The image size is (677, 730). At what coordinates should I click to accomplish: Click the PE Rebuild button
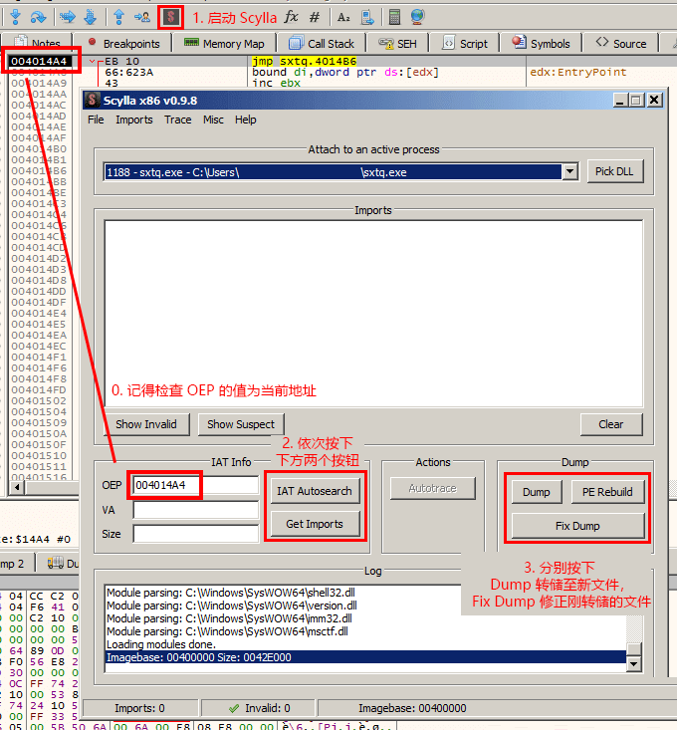pos(607,492)
